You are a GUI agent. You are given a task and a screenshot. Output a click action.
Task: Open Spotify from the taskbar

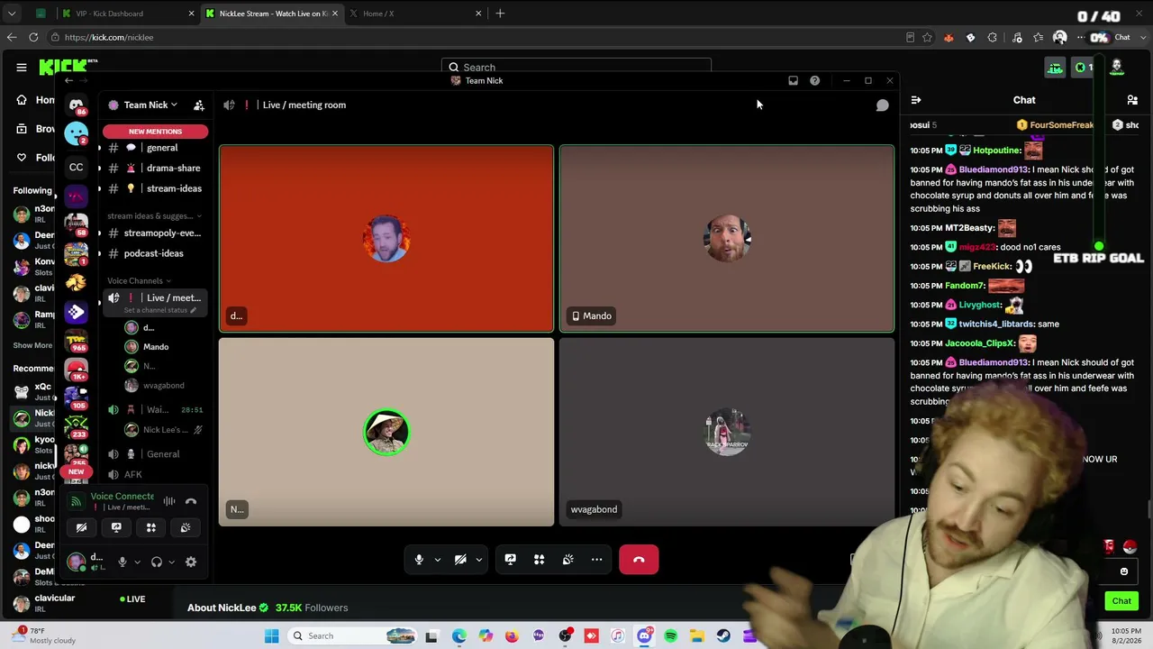tap(671, 636)
